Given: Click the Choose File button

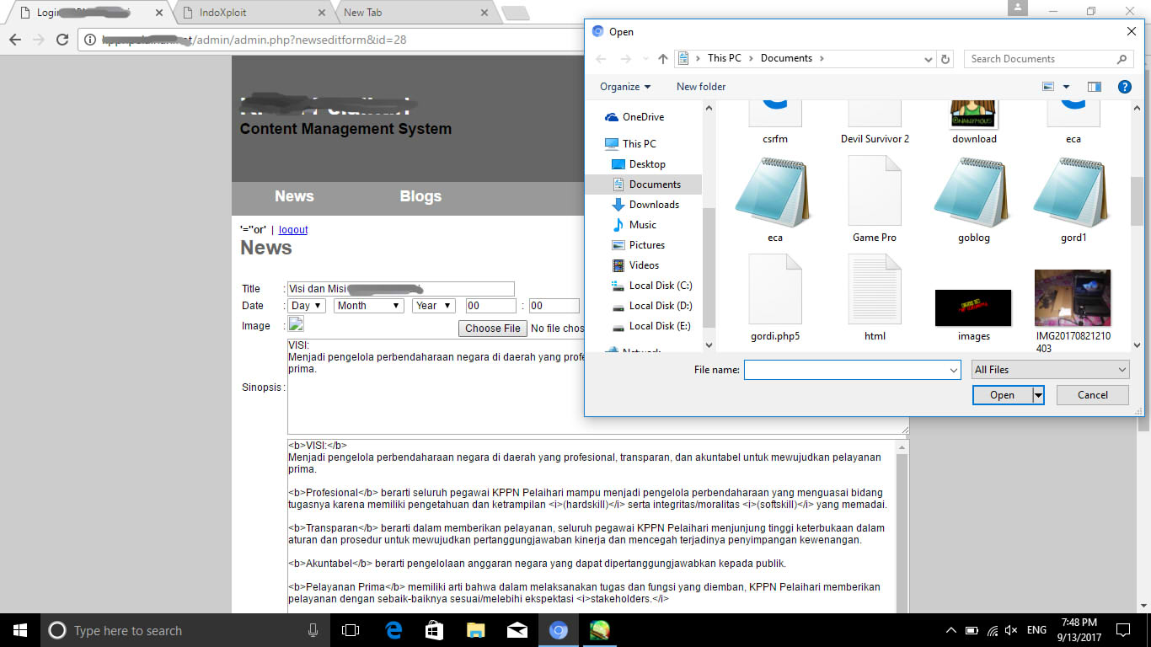Looking at the screenshot, I should (493, 329).
